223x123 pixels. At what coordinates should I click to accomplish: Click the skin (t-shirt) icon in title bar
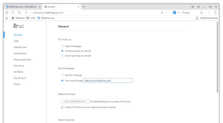pyautogui.click(x=199, y=7)
